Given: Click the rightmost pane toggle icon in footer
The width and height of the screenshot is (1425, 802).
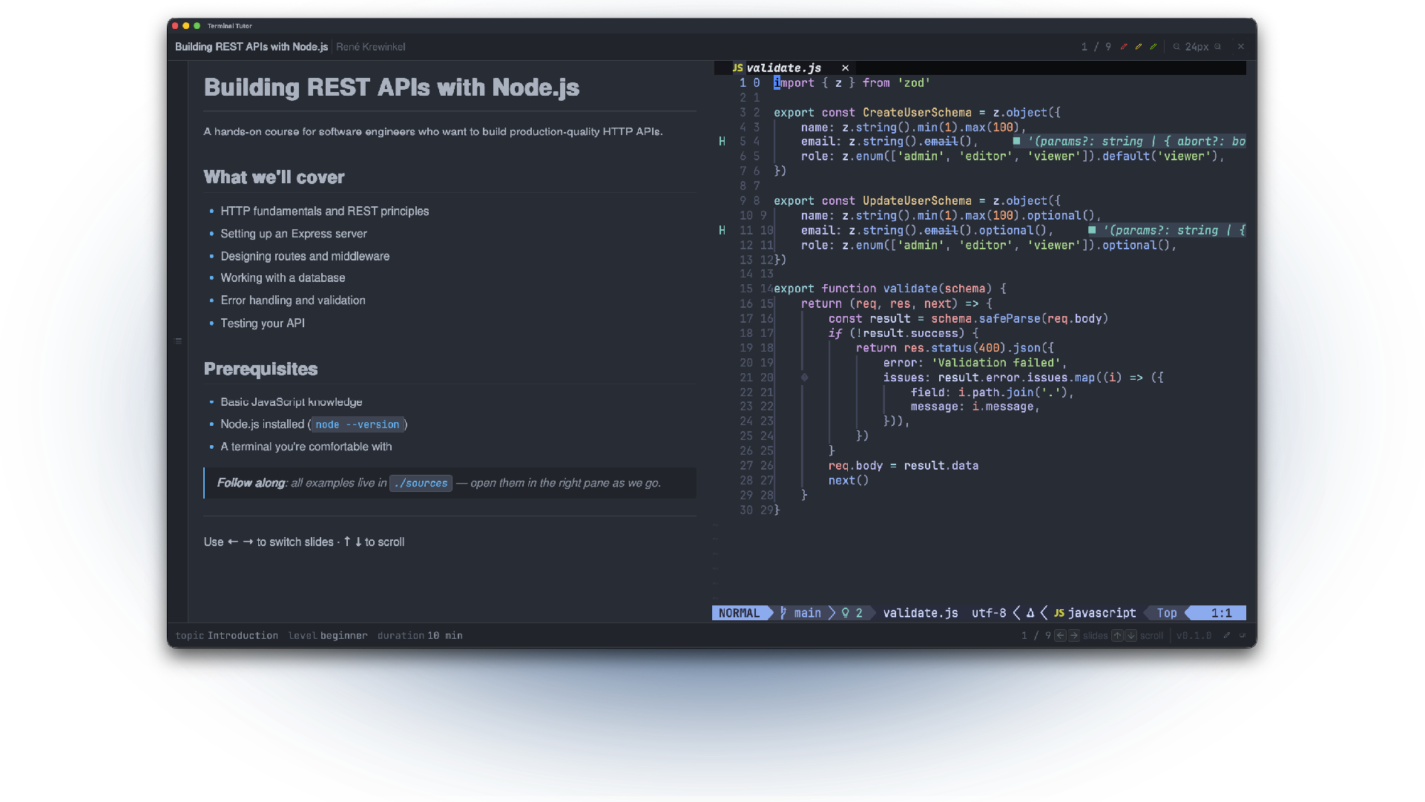Looking at the screenshot, I should tap(1243, 636).
